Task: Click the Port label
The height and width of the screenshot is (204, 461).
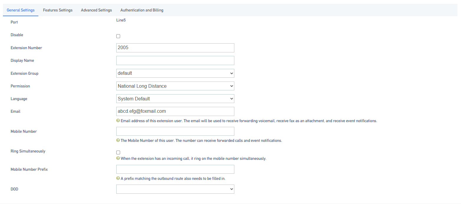Action: coord(14,22)
